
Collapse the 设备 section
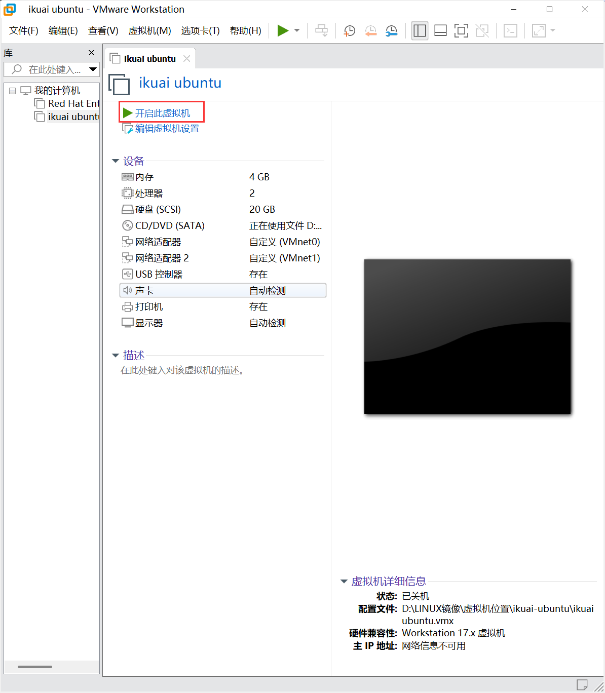[x=116, y=161]
